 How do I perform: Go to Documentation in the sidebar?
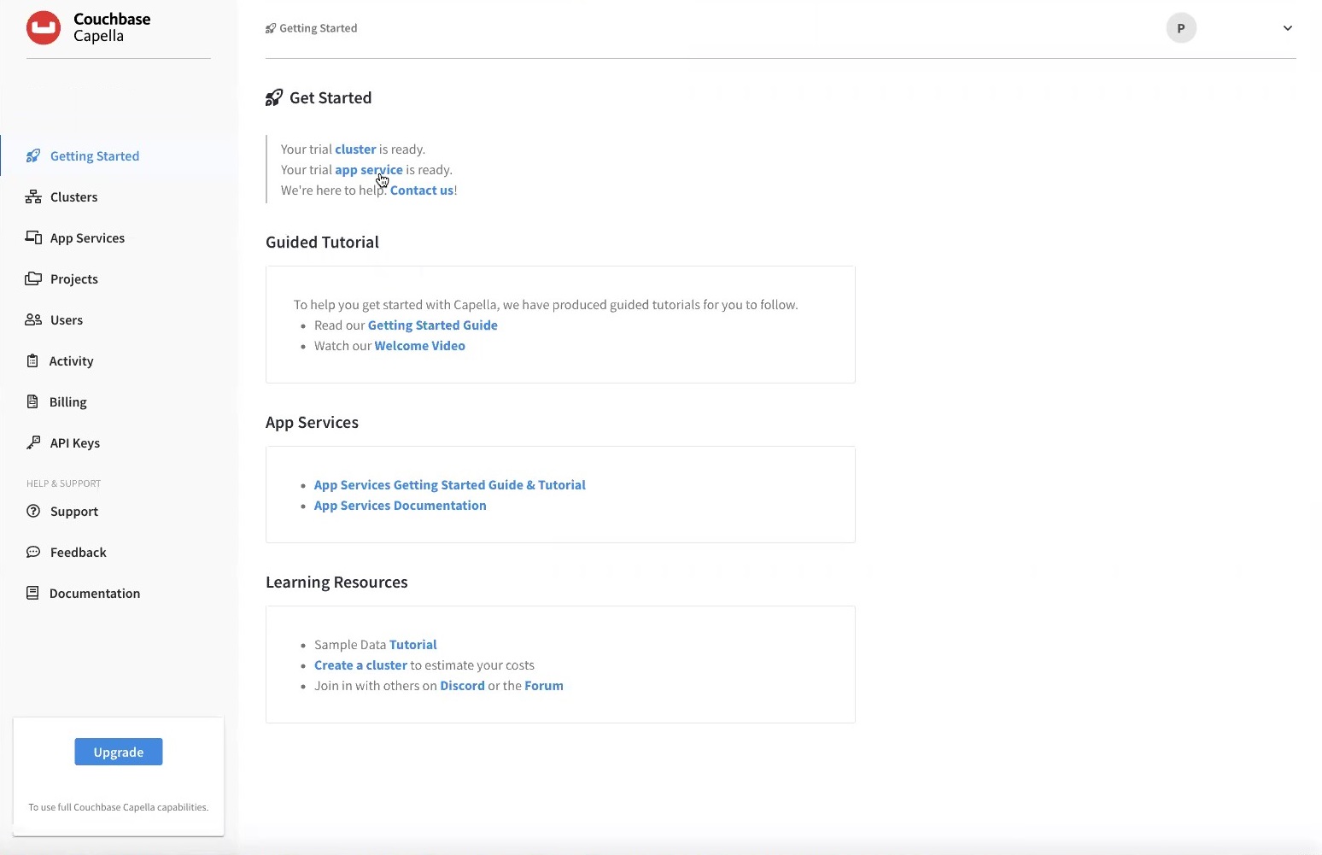pyautogui.click(x=94, y=594)
